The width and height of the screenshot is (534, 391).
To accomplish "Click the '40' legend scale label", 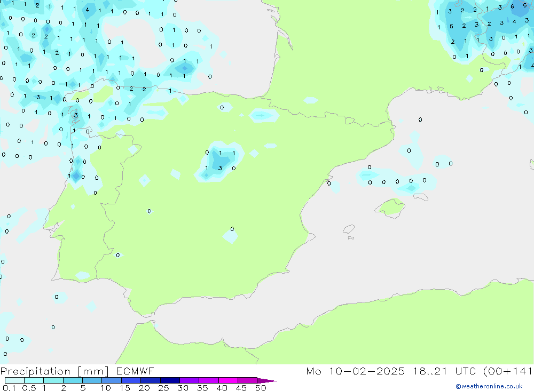I will 222,388.
